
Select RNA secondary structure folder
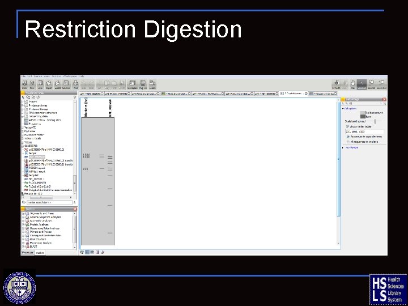(x=42, y=113)
